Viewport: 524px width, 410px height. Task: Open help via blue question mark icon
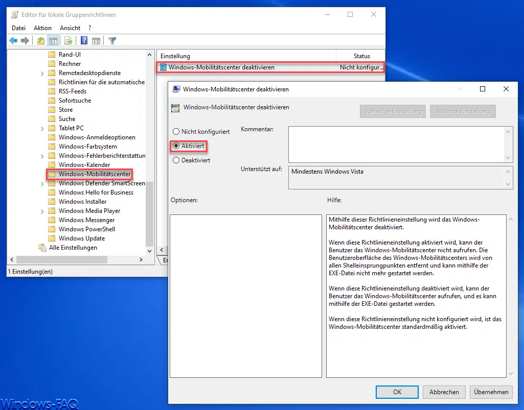[84, 41]
